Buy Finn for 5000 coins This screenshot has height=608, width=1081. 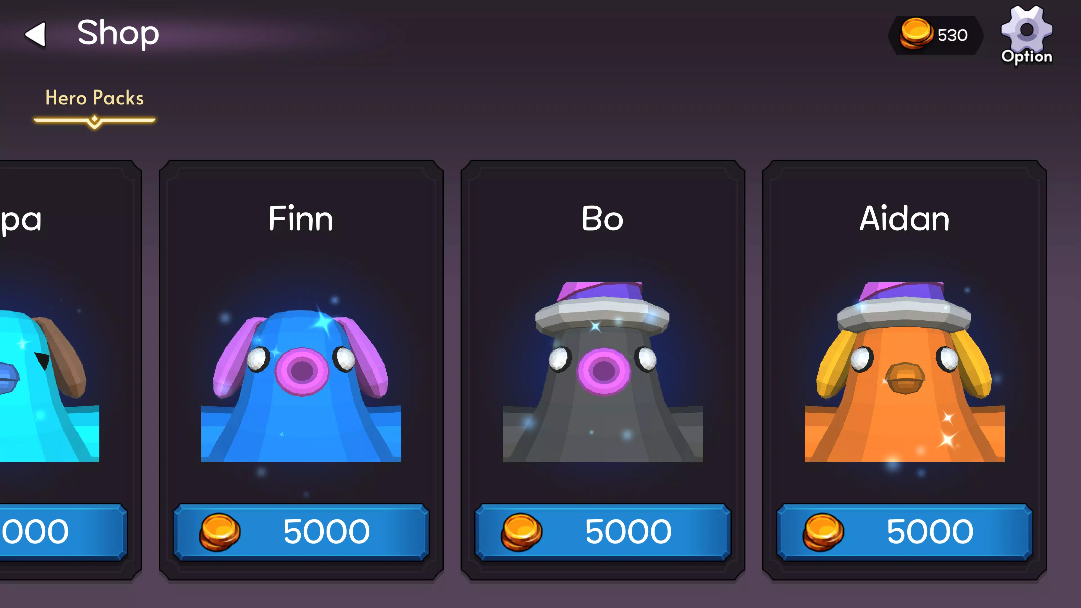pos(301,532)
